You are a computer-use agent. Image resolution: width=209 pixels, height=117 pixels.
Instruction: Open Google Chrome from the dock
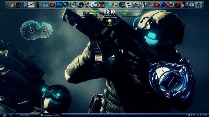click(x=10, y=5)
